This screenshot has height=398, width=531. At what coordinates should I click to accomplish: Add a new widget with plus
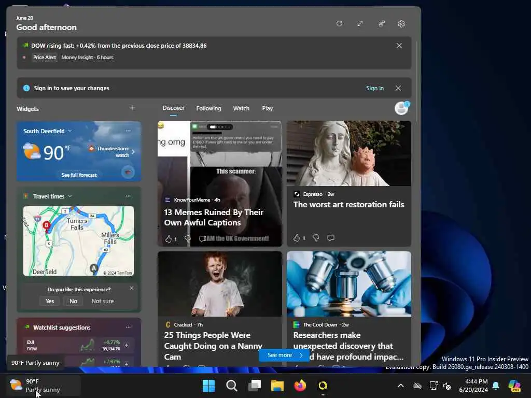[132, 108]
